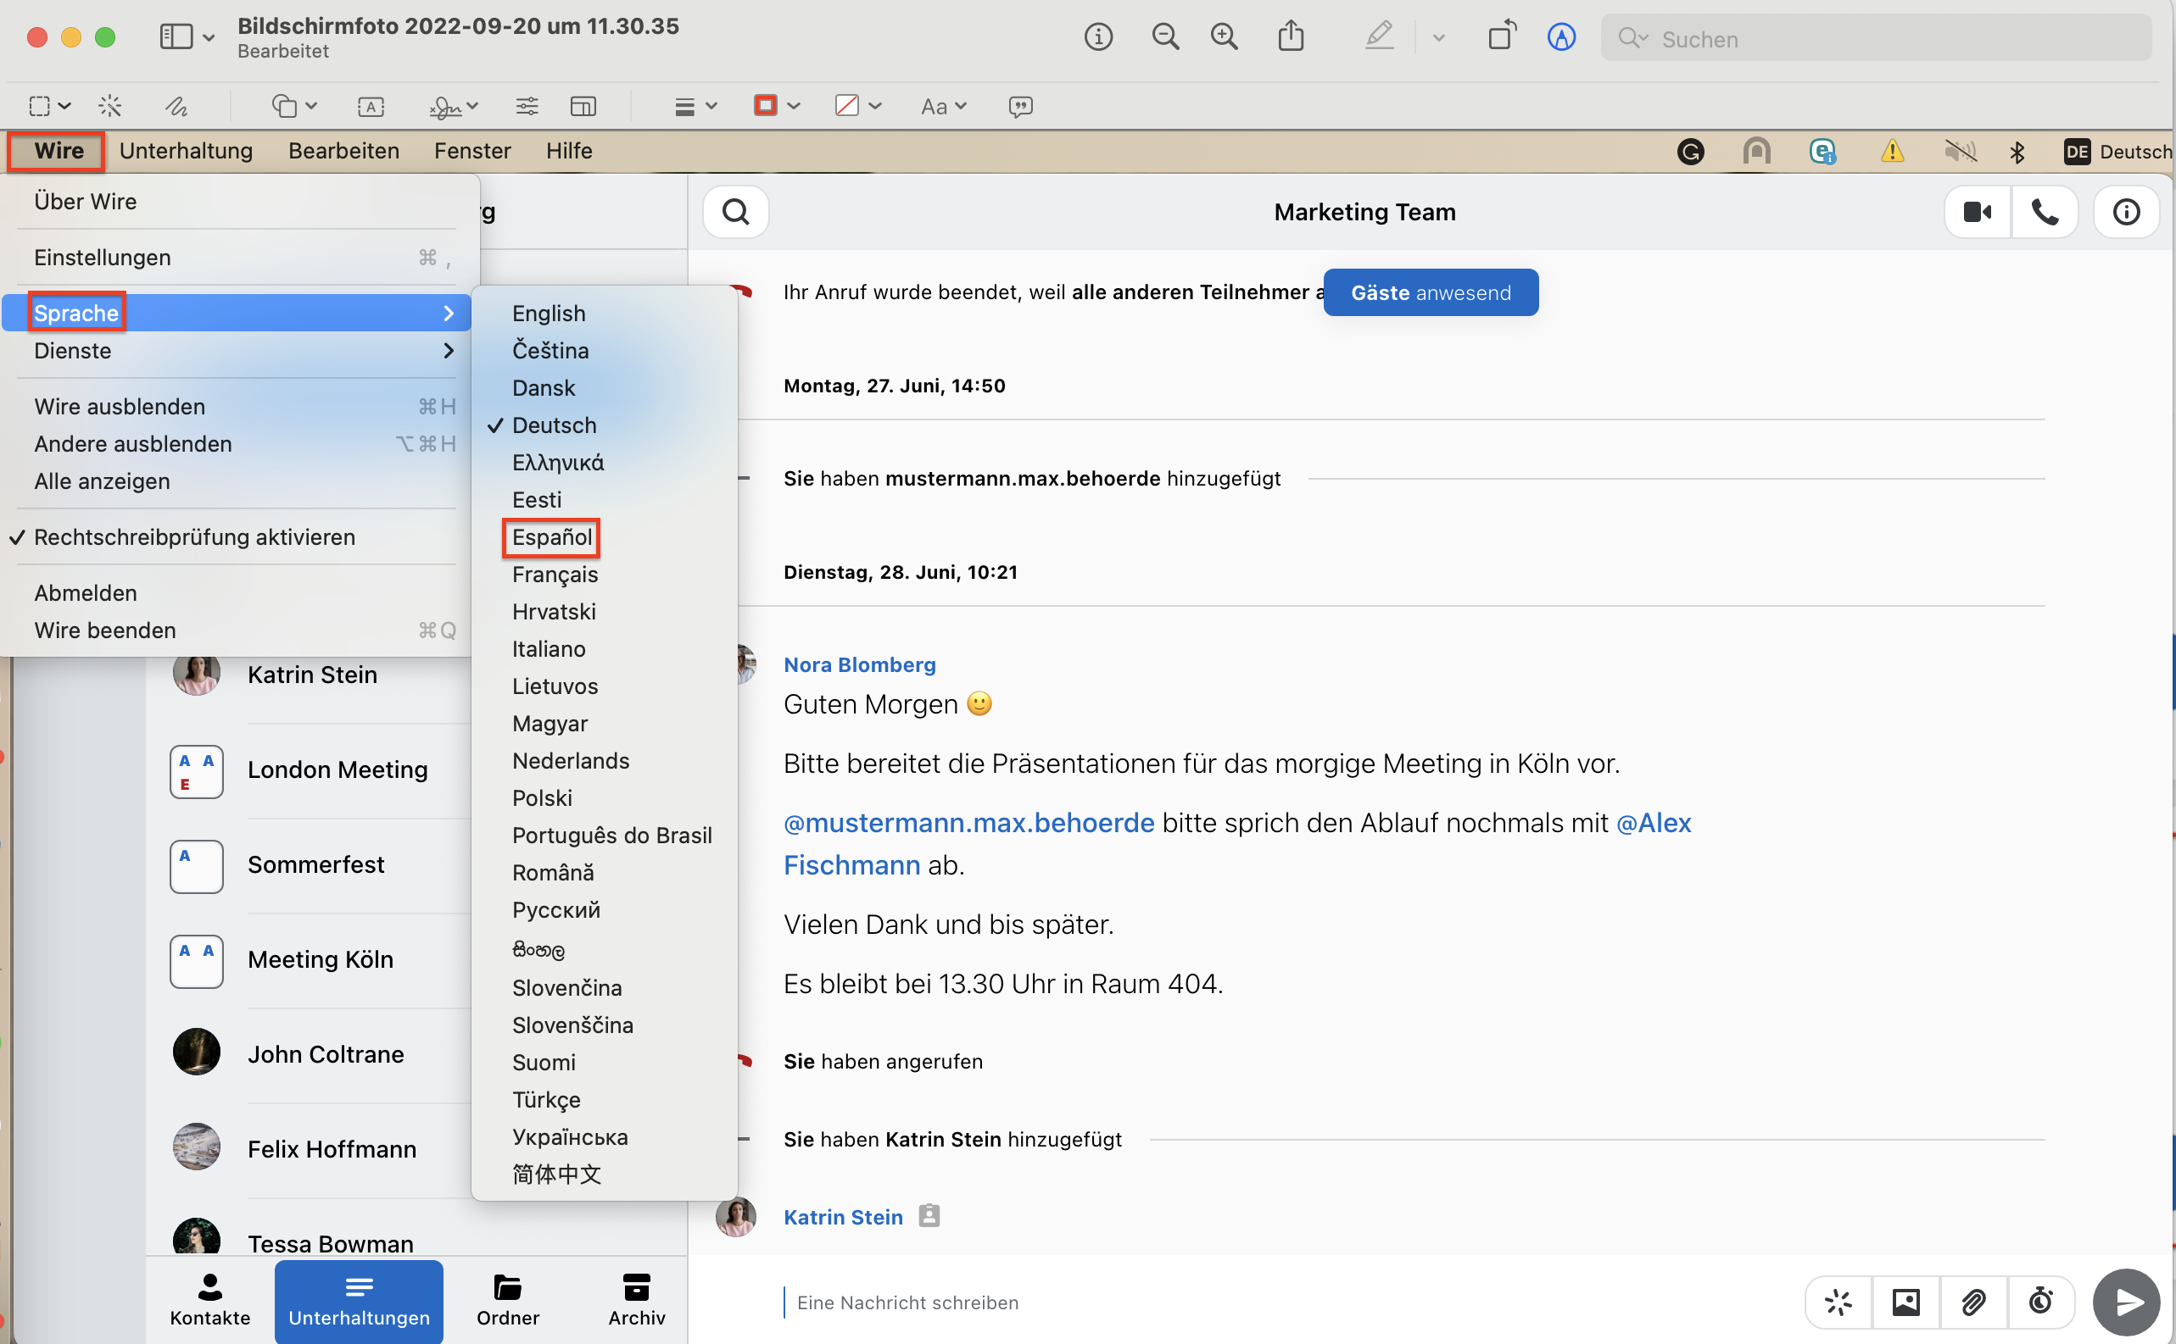2176x1344 pixels.
Task: Send the message with arrow button
Action: pos(2127,1302)
